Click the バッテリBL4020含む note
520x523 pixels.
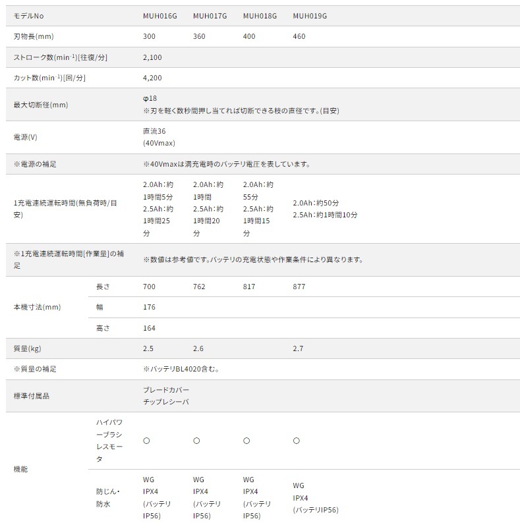coord(181,369)
